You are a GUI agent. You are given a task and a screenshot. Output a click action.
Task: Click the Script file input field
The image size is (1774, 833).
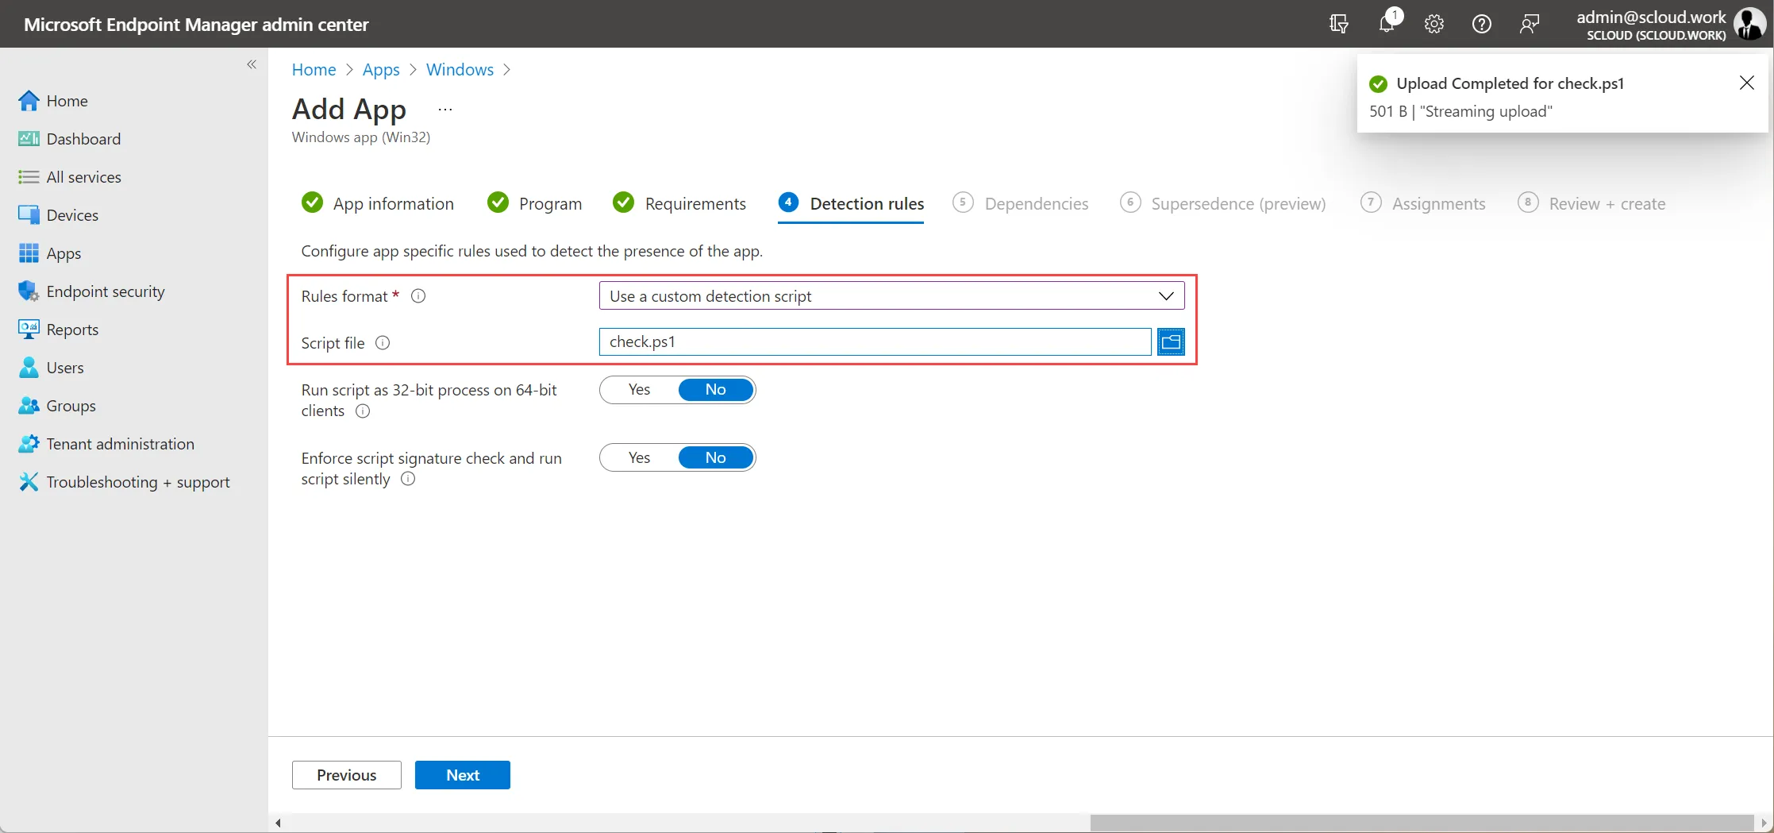tap(875, 342)
